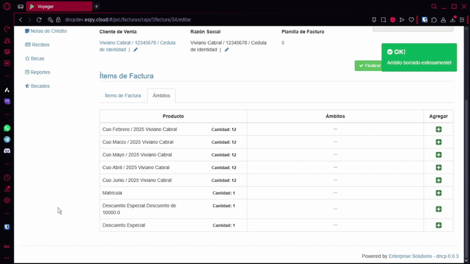470x264 pixels.
Task: Open Reportes from the side menu
Action: coord(40,72)
